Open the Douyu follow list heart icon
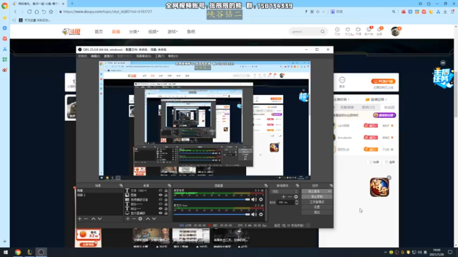Viewport: 458px width, 257px height. tap(348, 30)
